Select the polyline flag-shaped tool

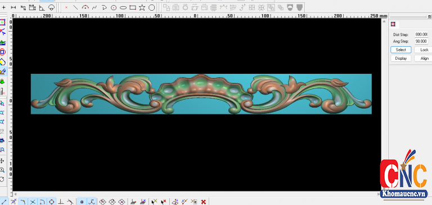click(x=104, y=8)
